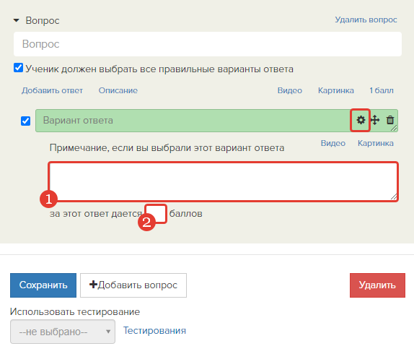
Task: Click the question-level Картинка link
Action: [x=336, y=90]
